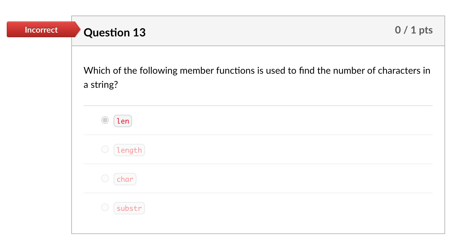Click the len answer label
This screenshot has width=453, height=239.
[x=123, y=121]
